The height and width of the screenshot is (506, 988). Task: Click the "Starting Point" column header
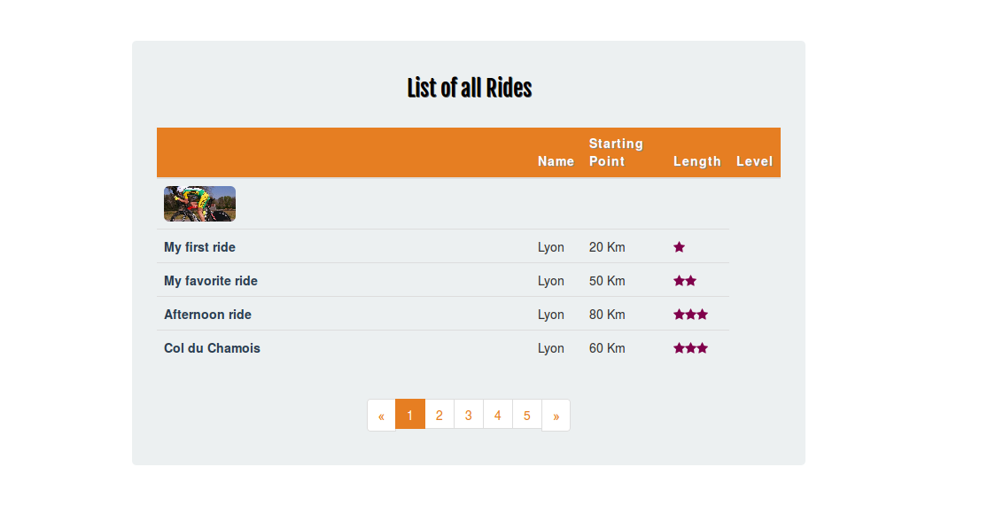(x=616, y=152)
